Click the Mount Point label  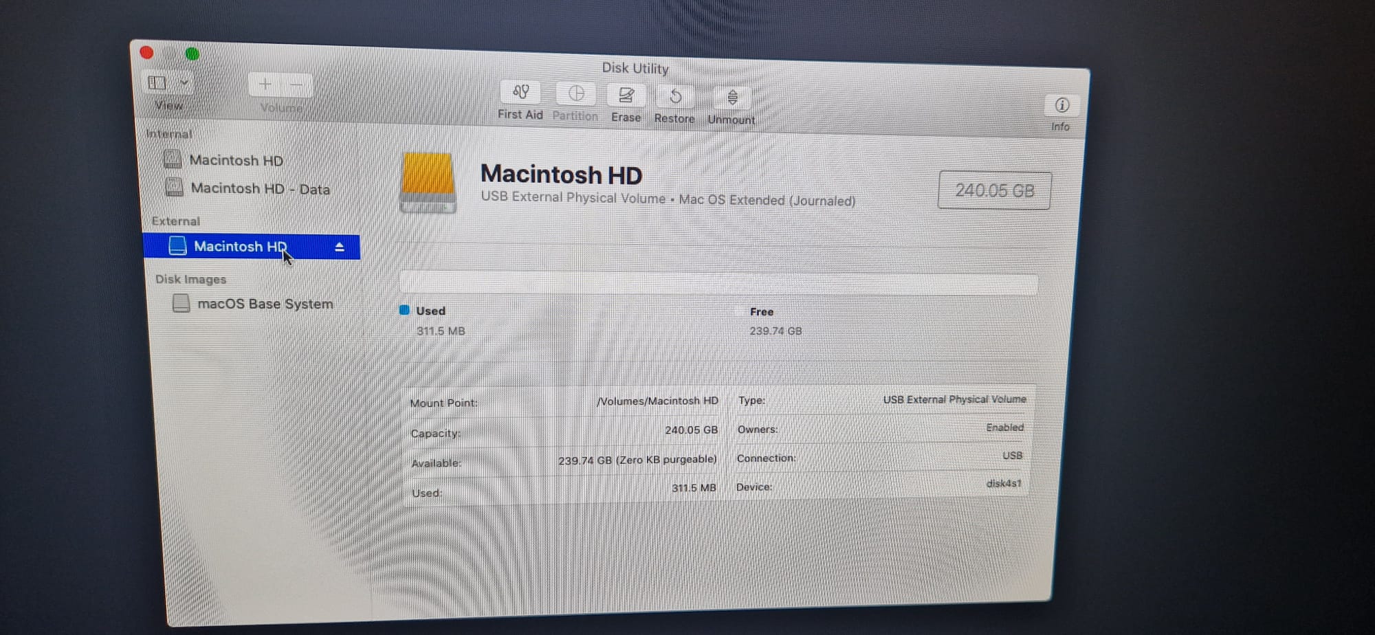(x=443, y=403)
